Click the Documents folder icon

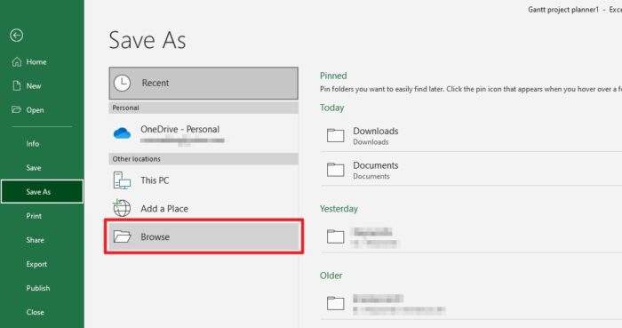click(x=336, y=170)
